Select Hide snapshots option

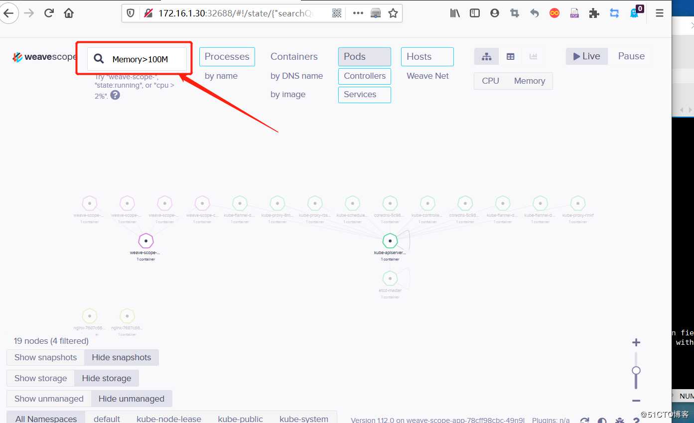pyautogui.click(x=122, y=357)
